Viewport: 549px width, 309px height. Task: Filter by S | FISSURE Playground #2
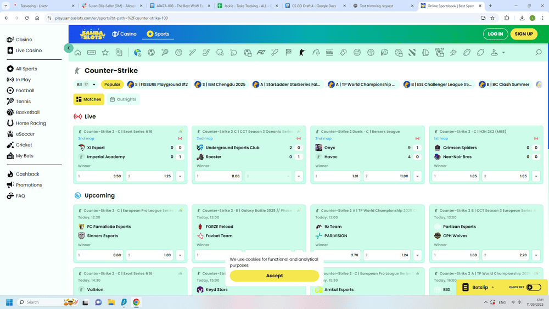[158, 85]
